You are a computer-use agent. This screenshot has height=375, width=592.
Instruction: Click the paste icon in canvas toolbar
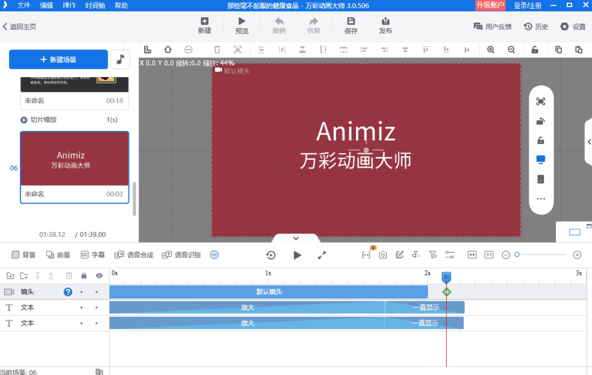pos(579,50)
